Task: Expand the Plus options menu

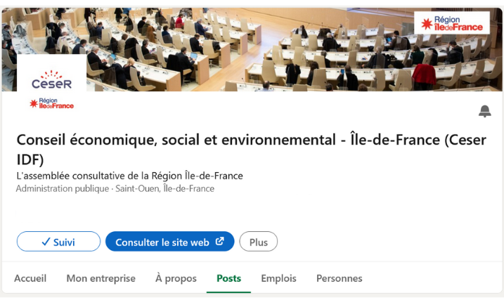Action: 258,242
